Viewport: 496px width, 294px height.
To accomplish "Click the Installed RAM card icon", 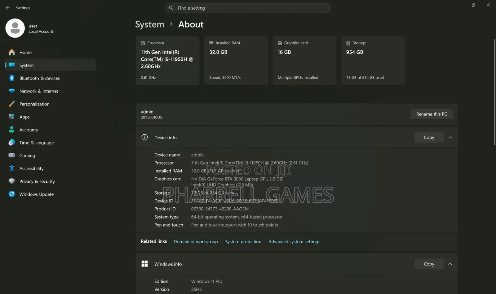I will 211,43.
